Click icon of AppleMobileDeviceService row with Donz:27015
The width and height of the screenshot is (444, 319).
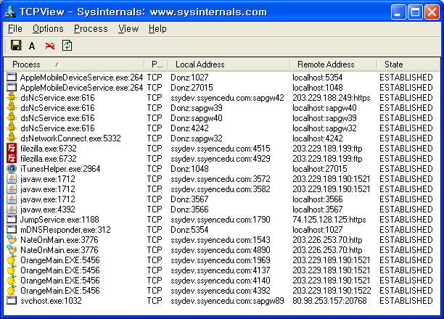12,87
